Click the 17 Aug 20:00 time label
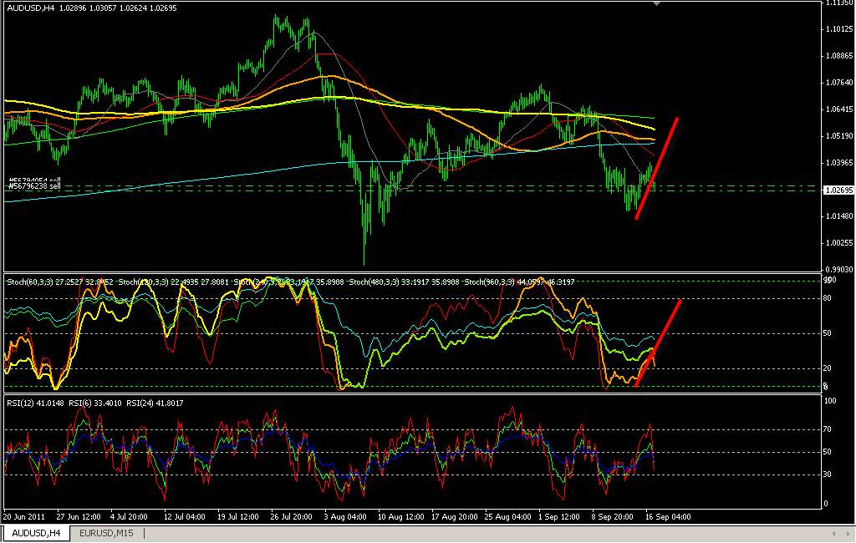856x543 pixels. point(454,517)
